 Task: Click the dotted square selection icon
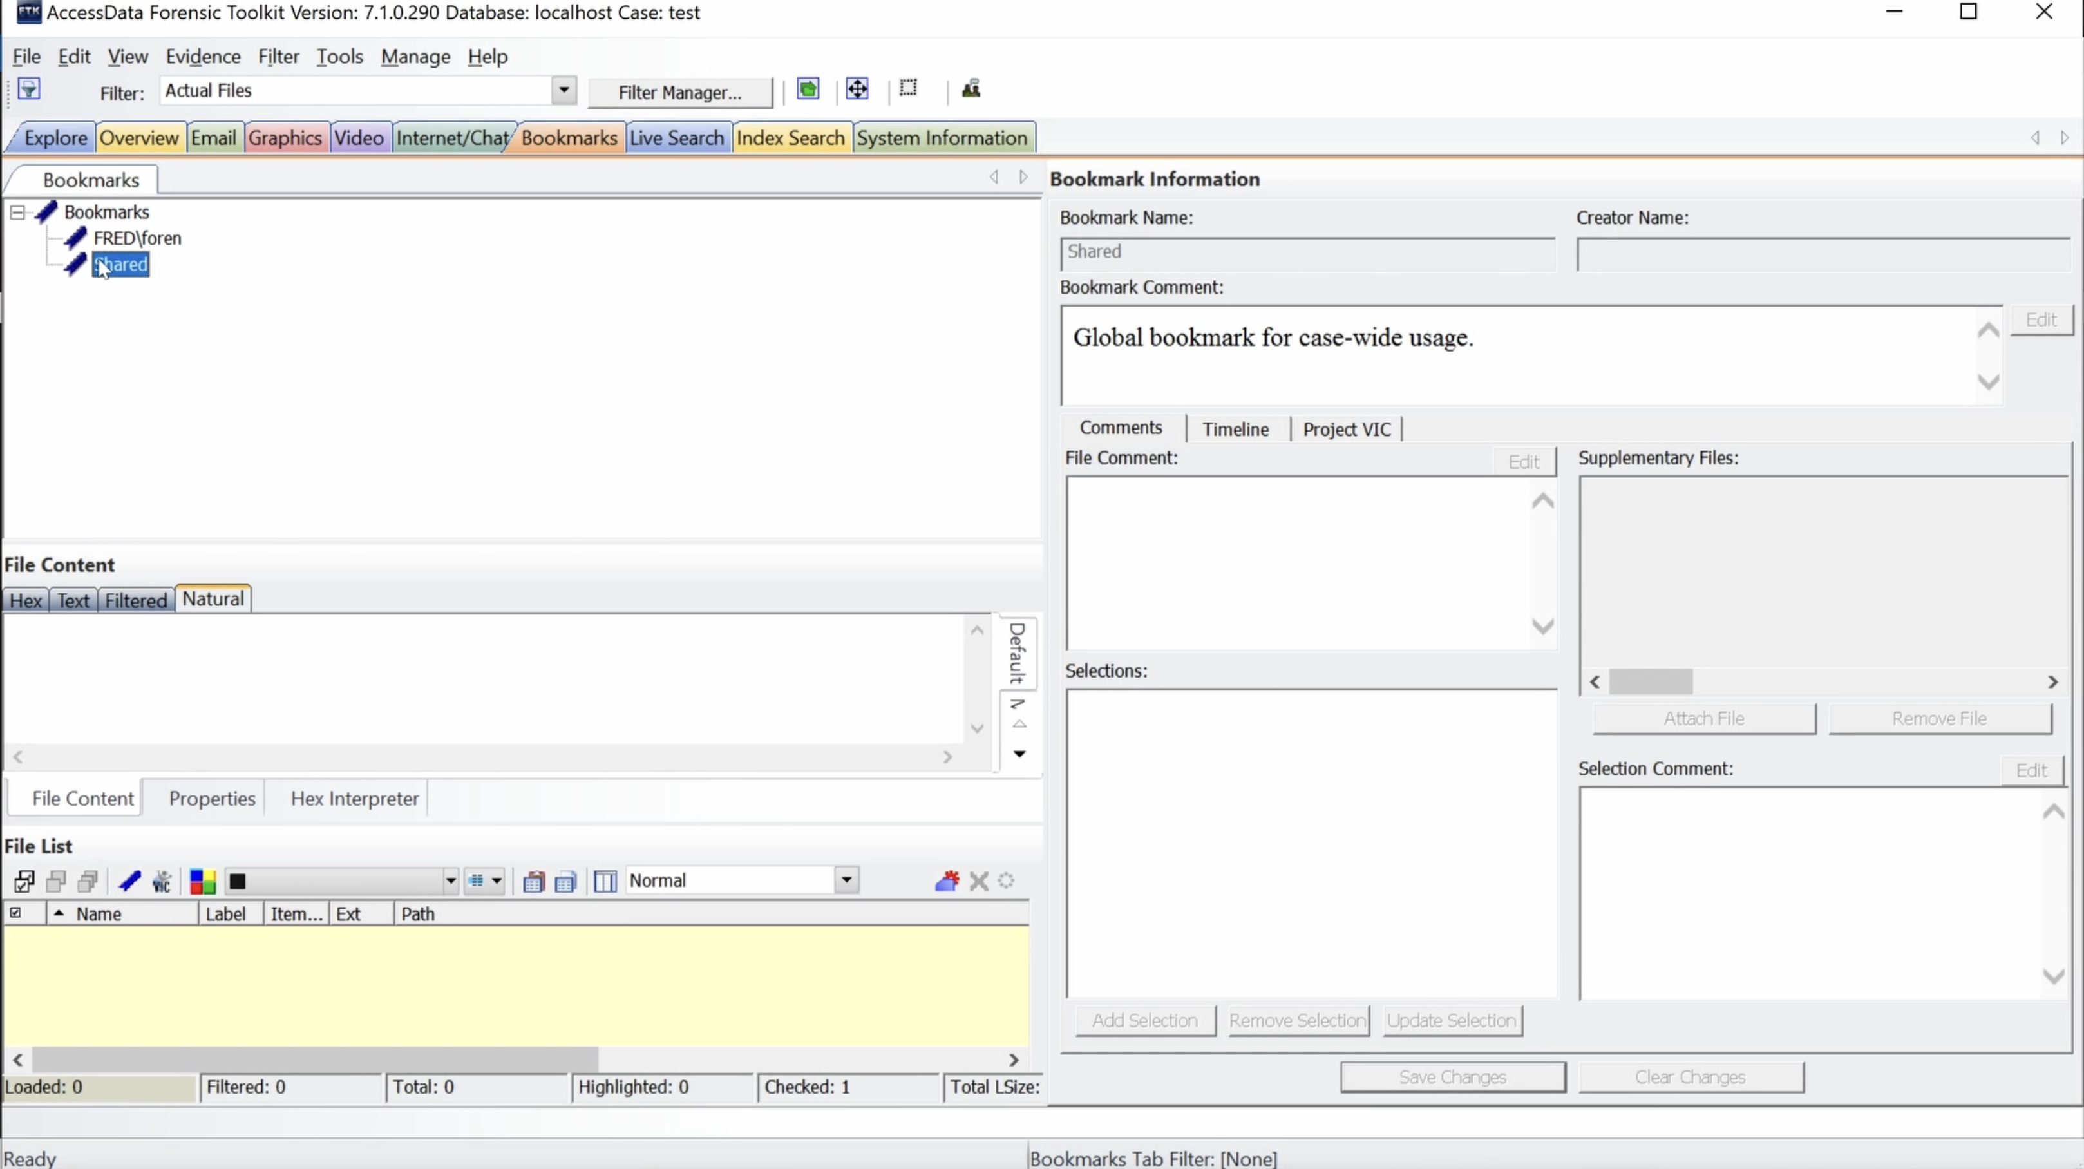tap(909, 88)
